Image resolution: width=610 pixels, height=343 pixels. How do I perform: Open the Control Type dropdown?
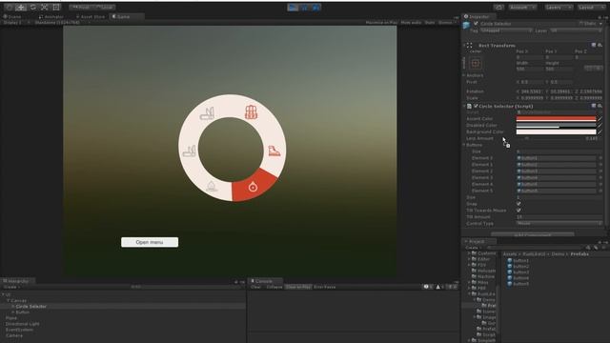click(559, 223)
